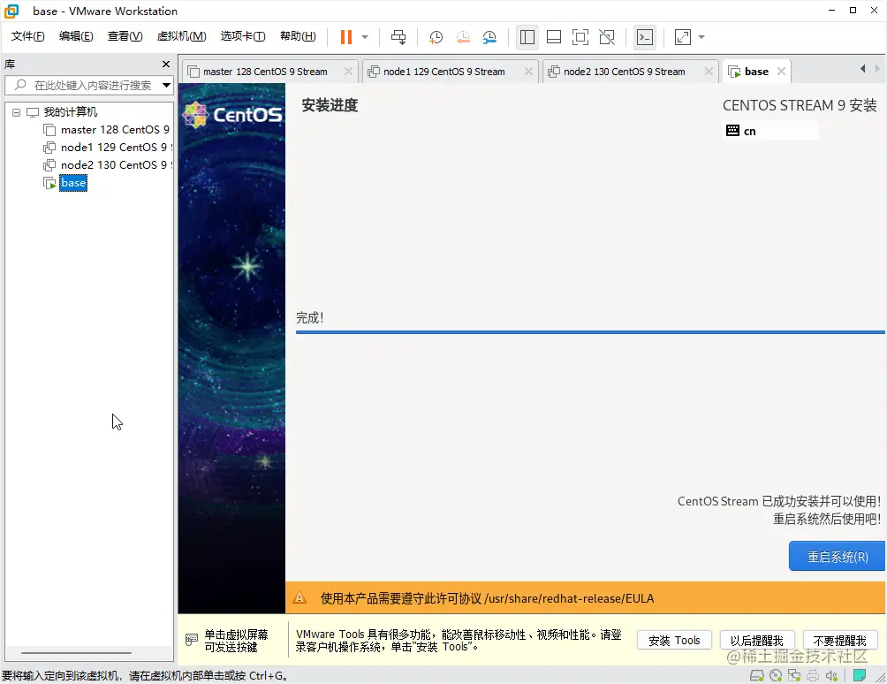Open the snapshot manager icon
Viewport: 887px width, 684px height.
pyautogui.click(x=489, y=37)
